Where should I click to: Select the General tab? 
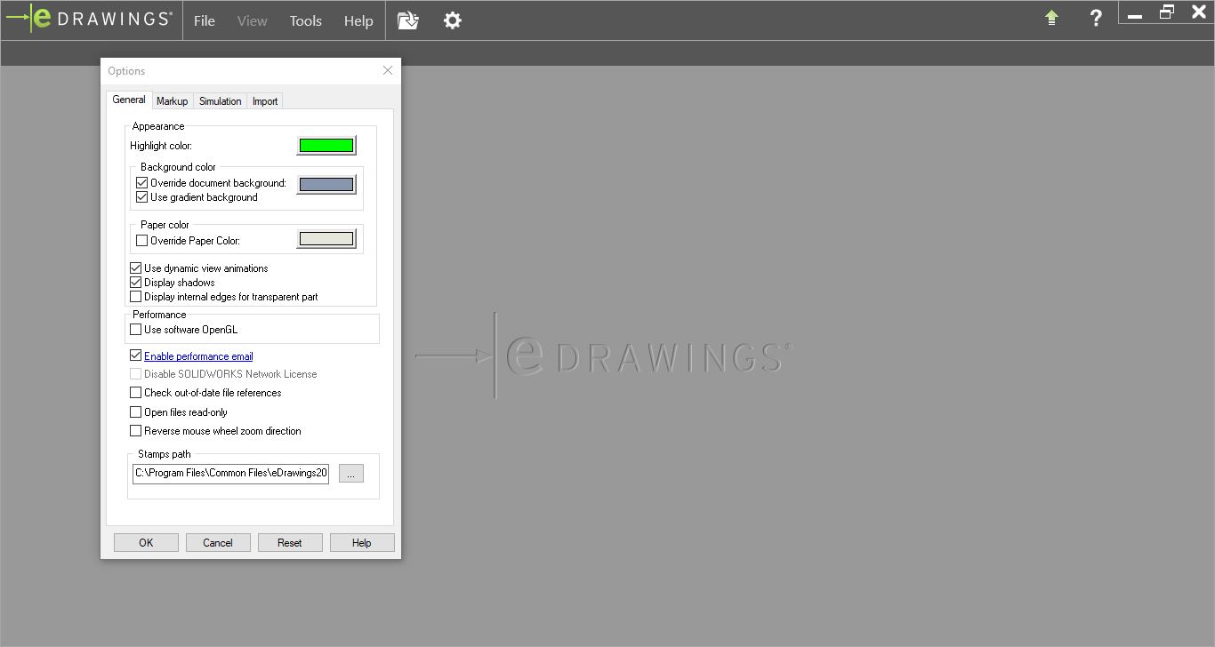[129, 100]
